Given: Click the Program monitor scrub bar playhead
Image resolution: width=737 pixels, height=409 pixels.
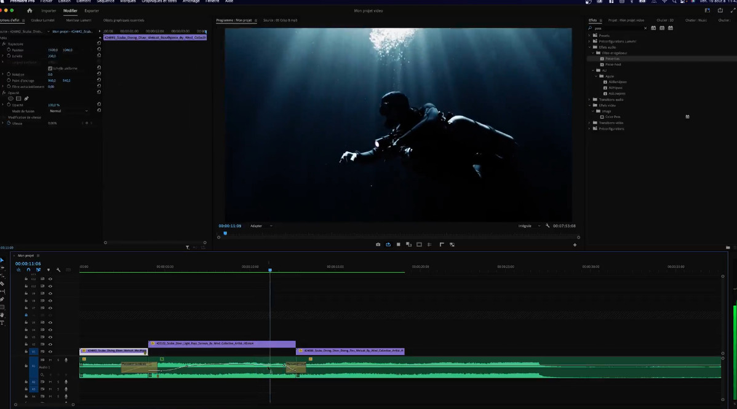Looking at the screenshot, I should 225,233.
